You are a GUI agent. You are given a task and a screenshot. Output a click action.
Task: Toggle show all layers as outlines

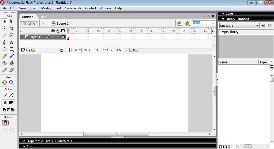[x=63, y=31]
